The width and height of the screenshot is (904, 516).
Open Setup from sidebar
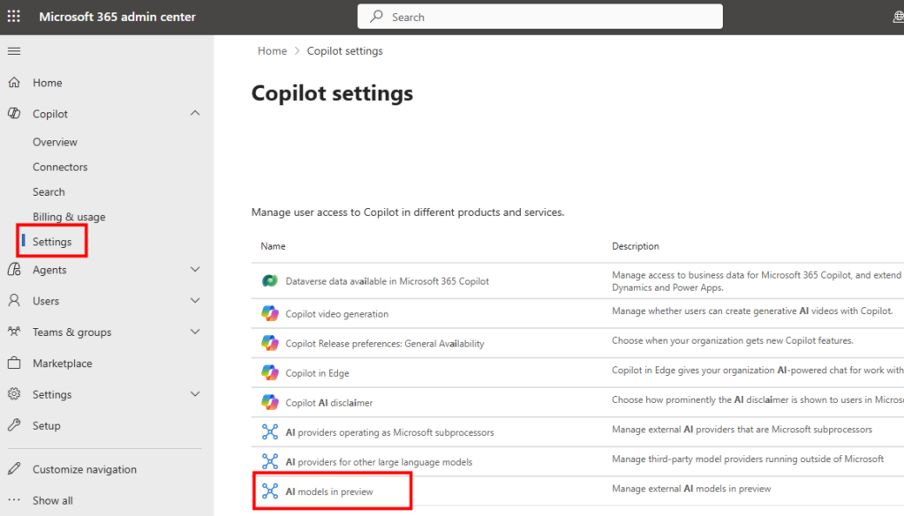pyautogui.click(x=46, y=425)
